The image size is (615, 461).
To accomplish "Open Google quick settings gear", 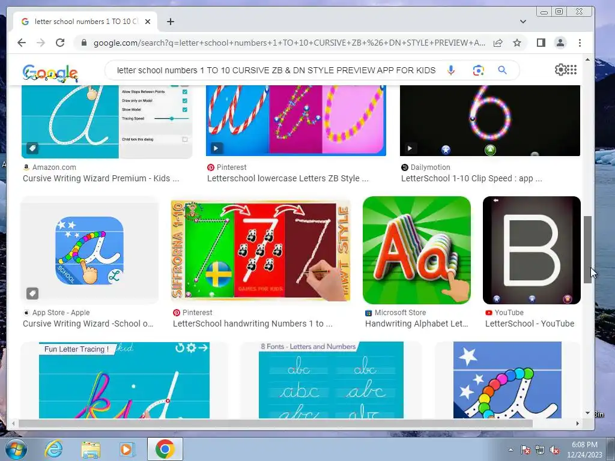I will [x=560, y=70].
